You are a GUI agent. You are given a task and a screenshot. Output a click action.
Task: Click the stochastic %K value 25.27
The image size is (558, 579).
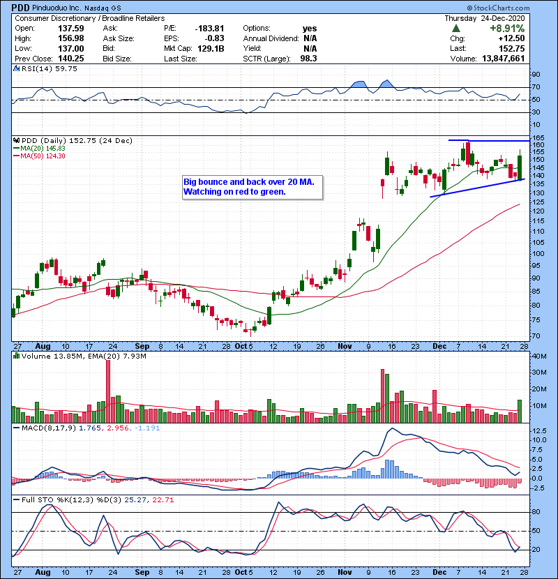[x=135, y=500]
